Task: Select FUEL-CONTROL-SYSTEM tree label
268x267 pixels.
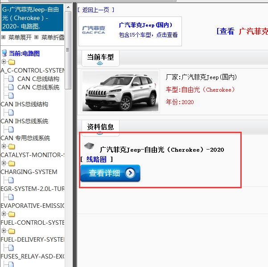Action: tap(33, 222)
